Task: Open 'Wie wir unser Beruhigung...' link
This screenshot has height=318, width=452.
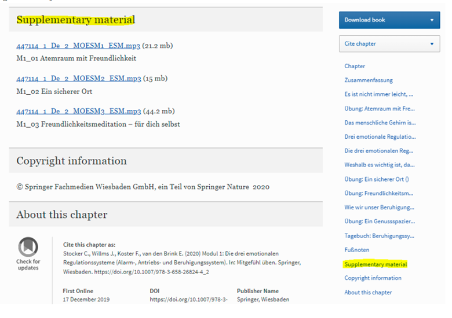Action: (x=380, y=208)
